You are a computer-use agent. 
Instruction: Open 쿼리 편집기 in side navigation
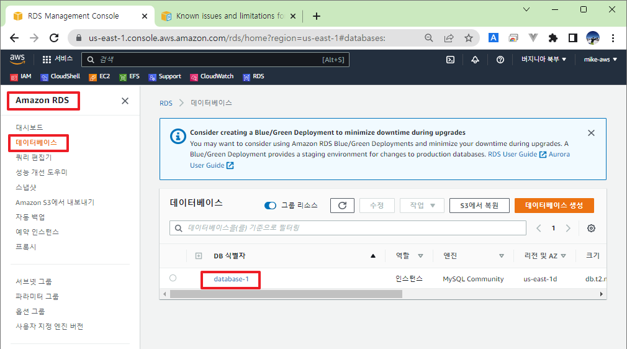[34, 157]
